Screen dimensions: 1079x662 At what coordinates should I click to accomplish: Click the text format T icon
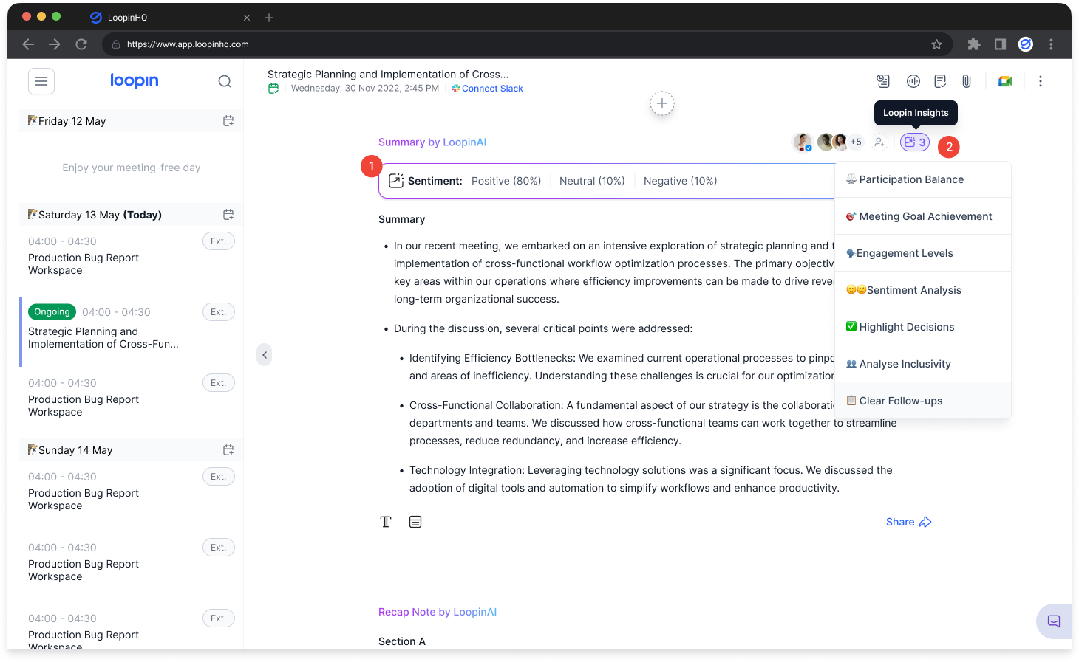click(x=386, y=522)
